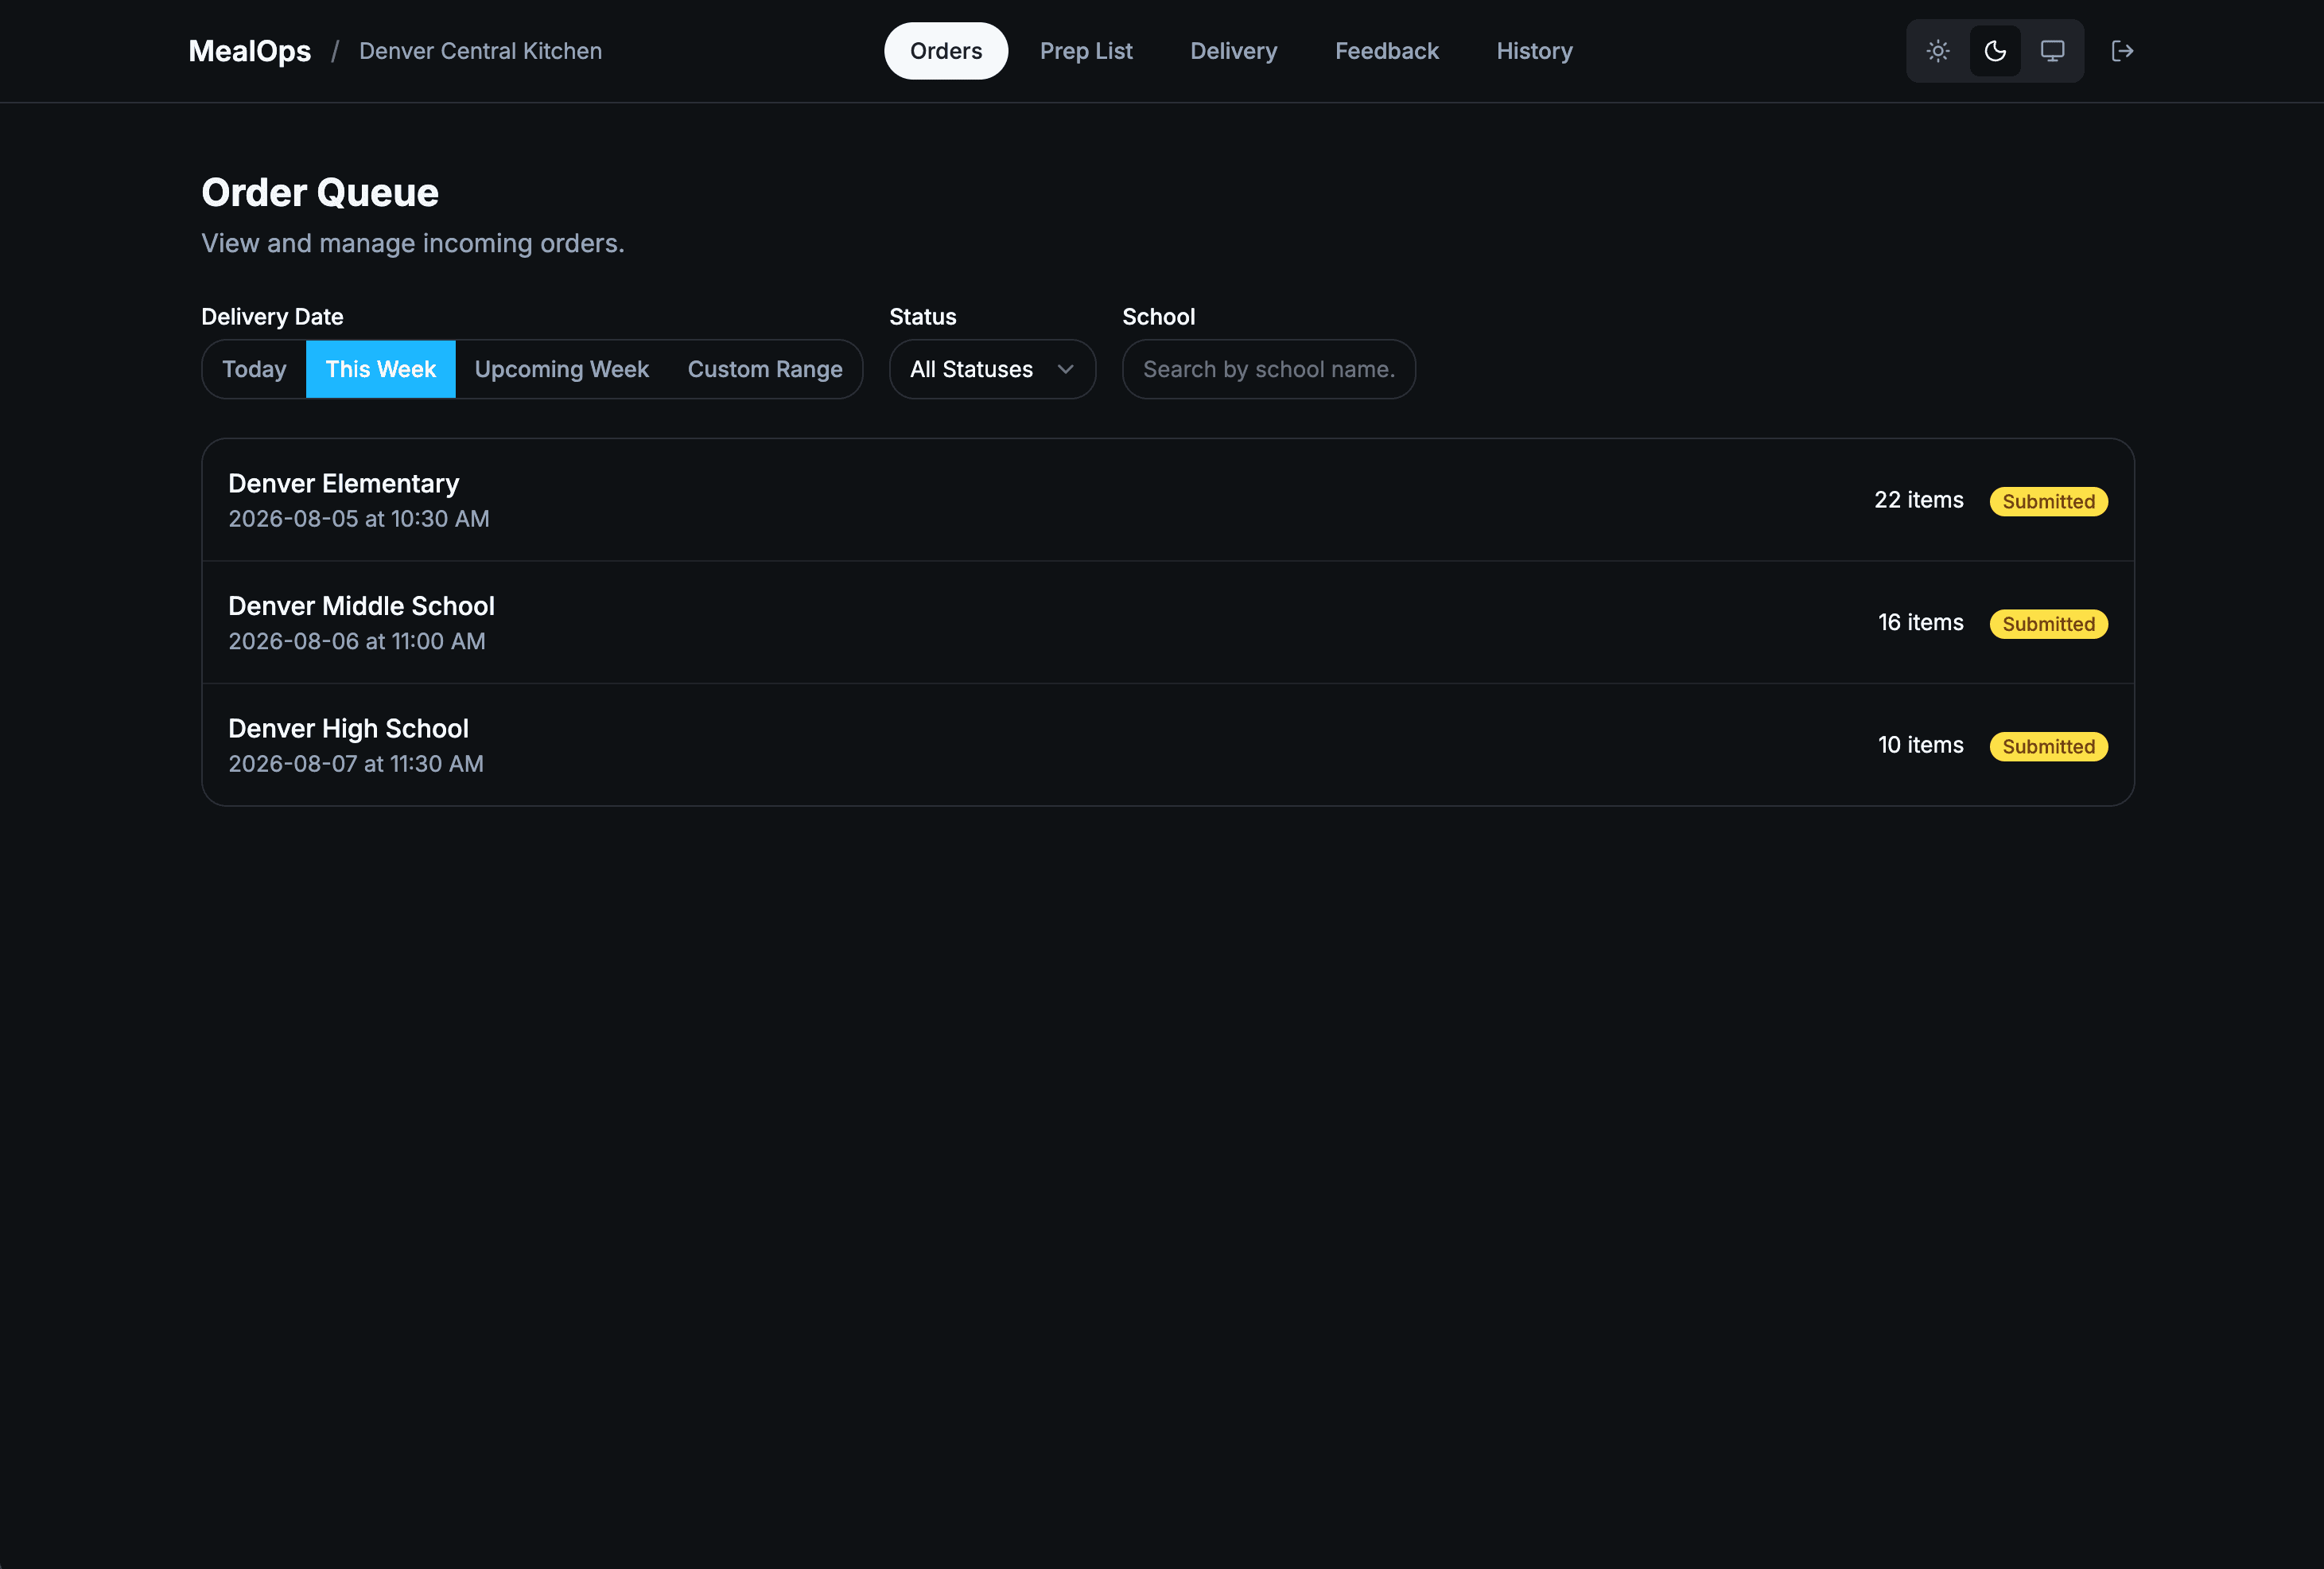Click Submitted badge for Denver High School

2048,746
